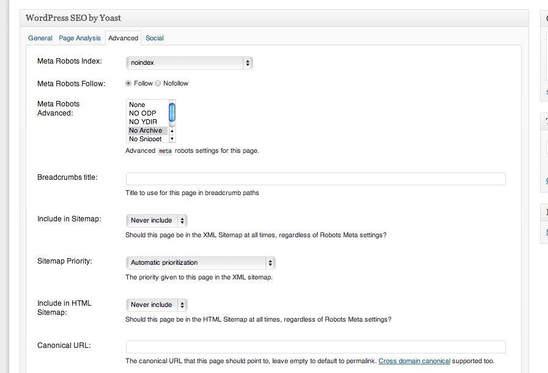Viewport: 548px width, 373px height.
Task: Open the Include in Sitemap dropdown
Action: tap(157, 220)
